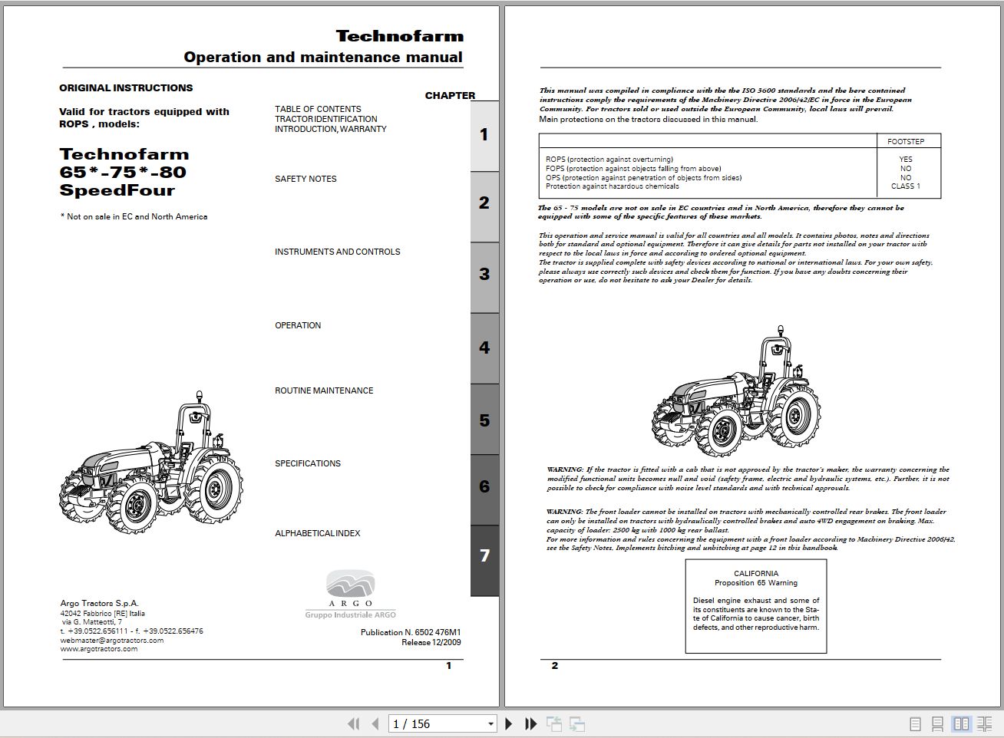Click TRACTOR IDENTIFICATION entry
The width and height of the screenshot is (1004, 738).
tap(326, 119)
